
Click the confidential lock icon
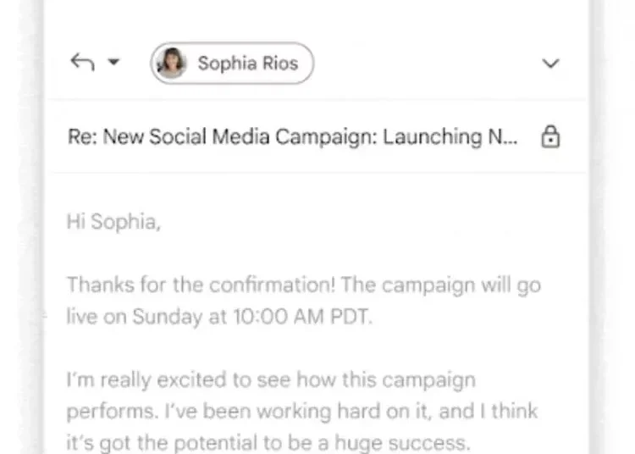click(550, 137)
